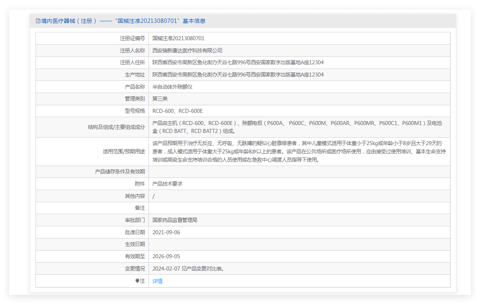The width and height of the screenshot is (480, 304).
Task: Click the document icon in page header
Action: pos(38,21)
